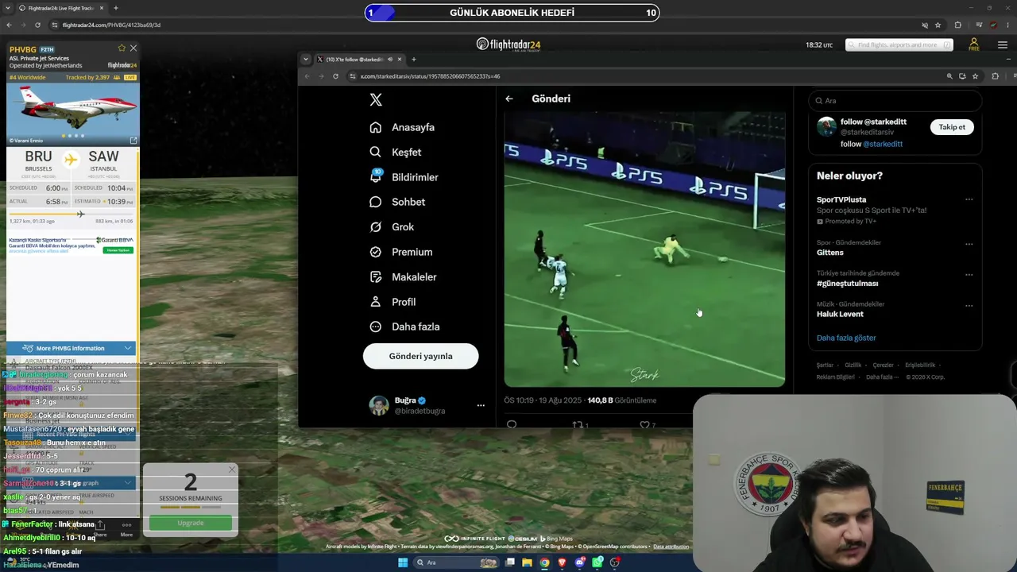Bookmark the Flightradar24 page
The width and height of the screenshot is (1017, 572).
coord(938,25)
